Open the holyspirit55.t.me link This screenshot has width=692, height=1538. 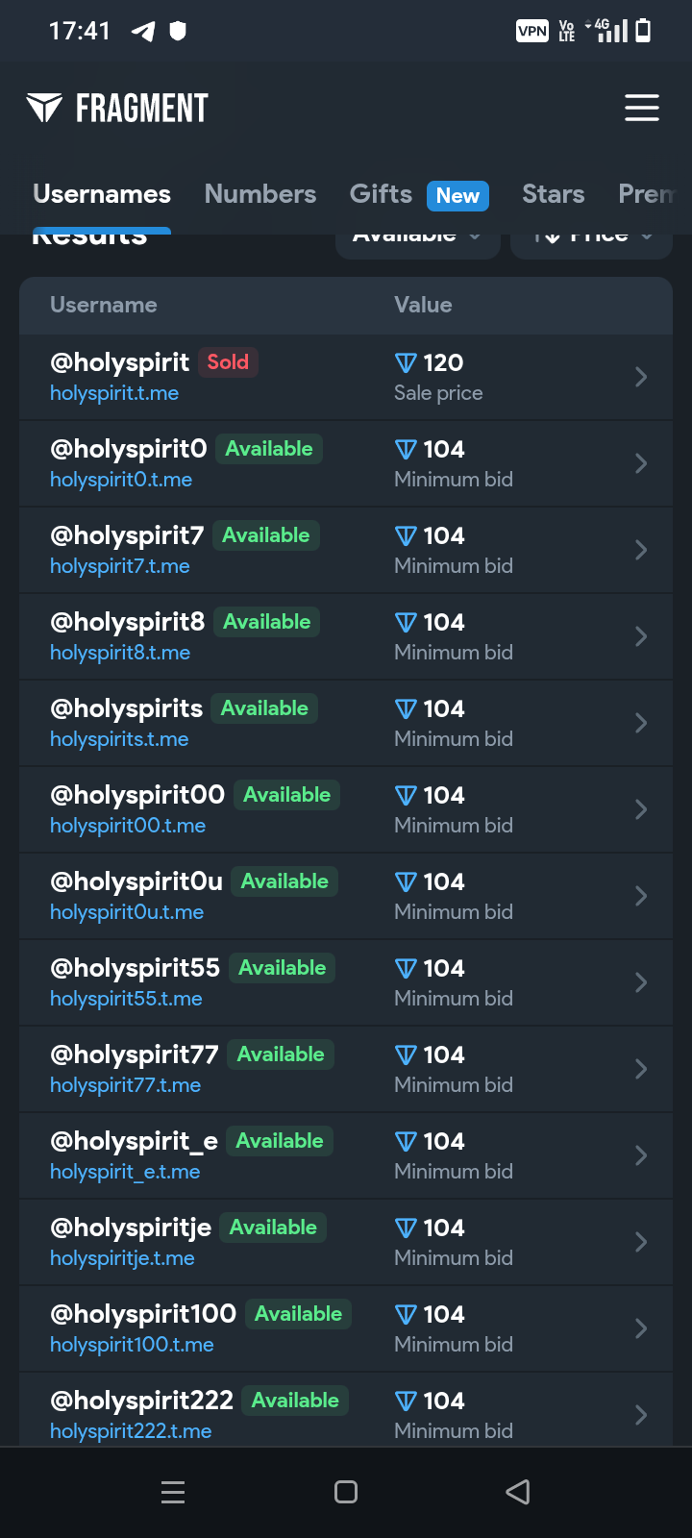pyautogui.click(x=126, y=999)
